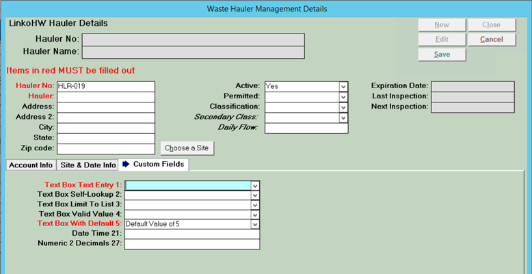
Task: Click the Save button
Action: coord(442,55)
